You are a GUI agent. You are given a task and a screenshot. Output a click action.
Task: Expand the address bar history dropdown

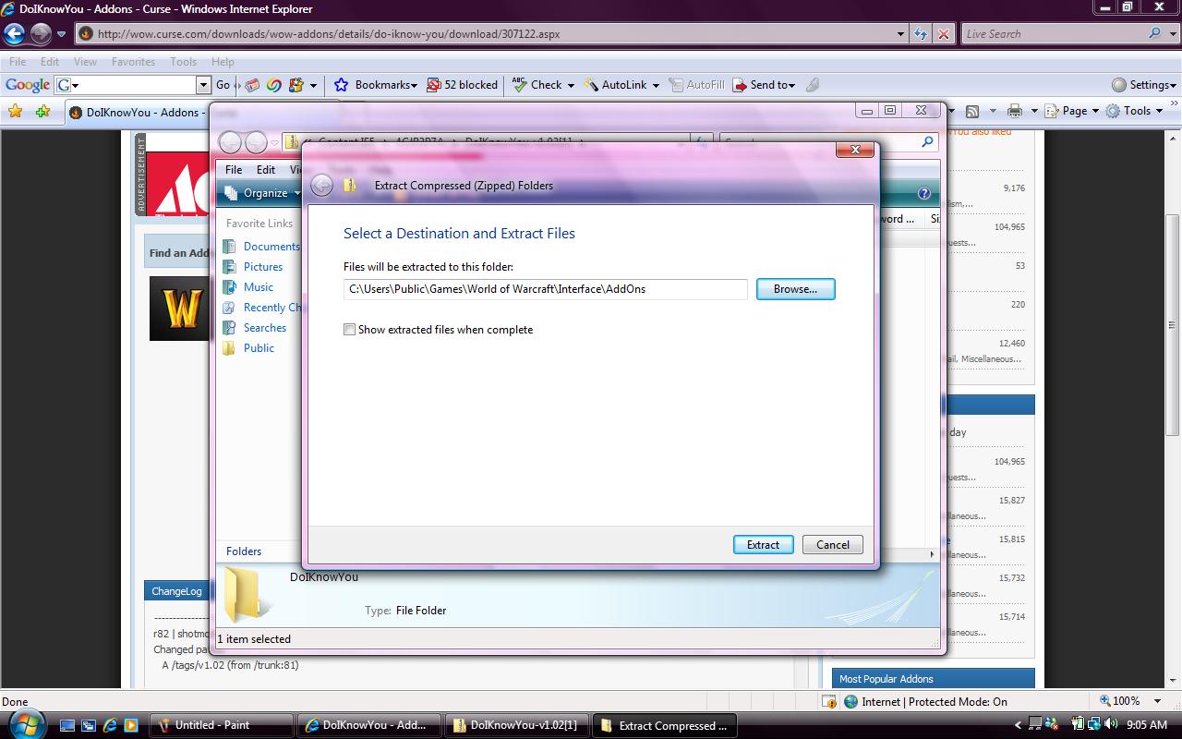click(901, 34)
